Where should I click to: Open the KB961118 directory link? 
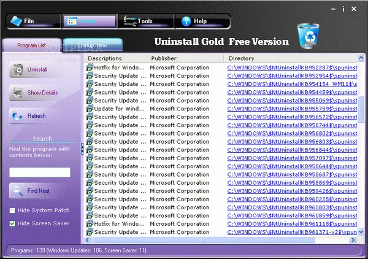tap(292, 224)
